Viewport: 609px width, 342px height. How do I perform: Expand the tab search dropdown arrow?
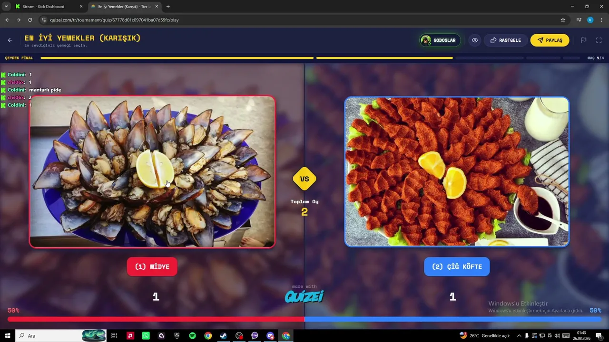click(x=6, y=7)
